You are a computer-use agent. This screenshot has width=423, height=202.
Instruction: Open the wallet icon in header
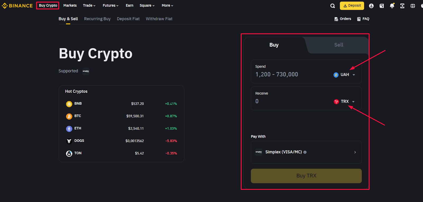382,6
